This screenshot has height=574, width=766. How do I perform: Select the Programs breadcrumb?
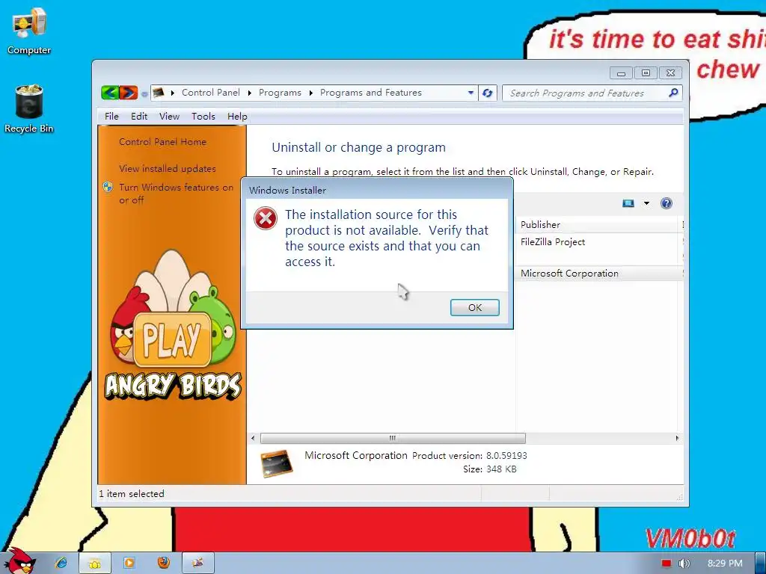[280, 93]
